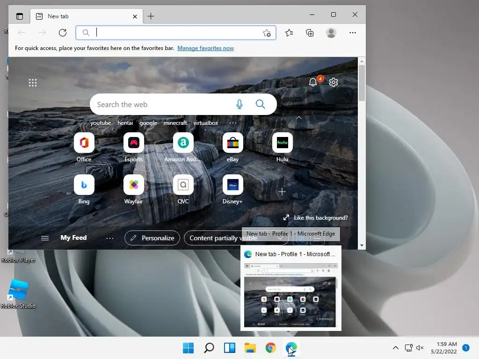This screenshot has width=479, height=359.
Task: Click Edge taskbar preview thumbnail
Action: pos(290,295)
